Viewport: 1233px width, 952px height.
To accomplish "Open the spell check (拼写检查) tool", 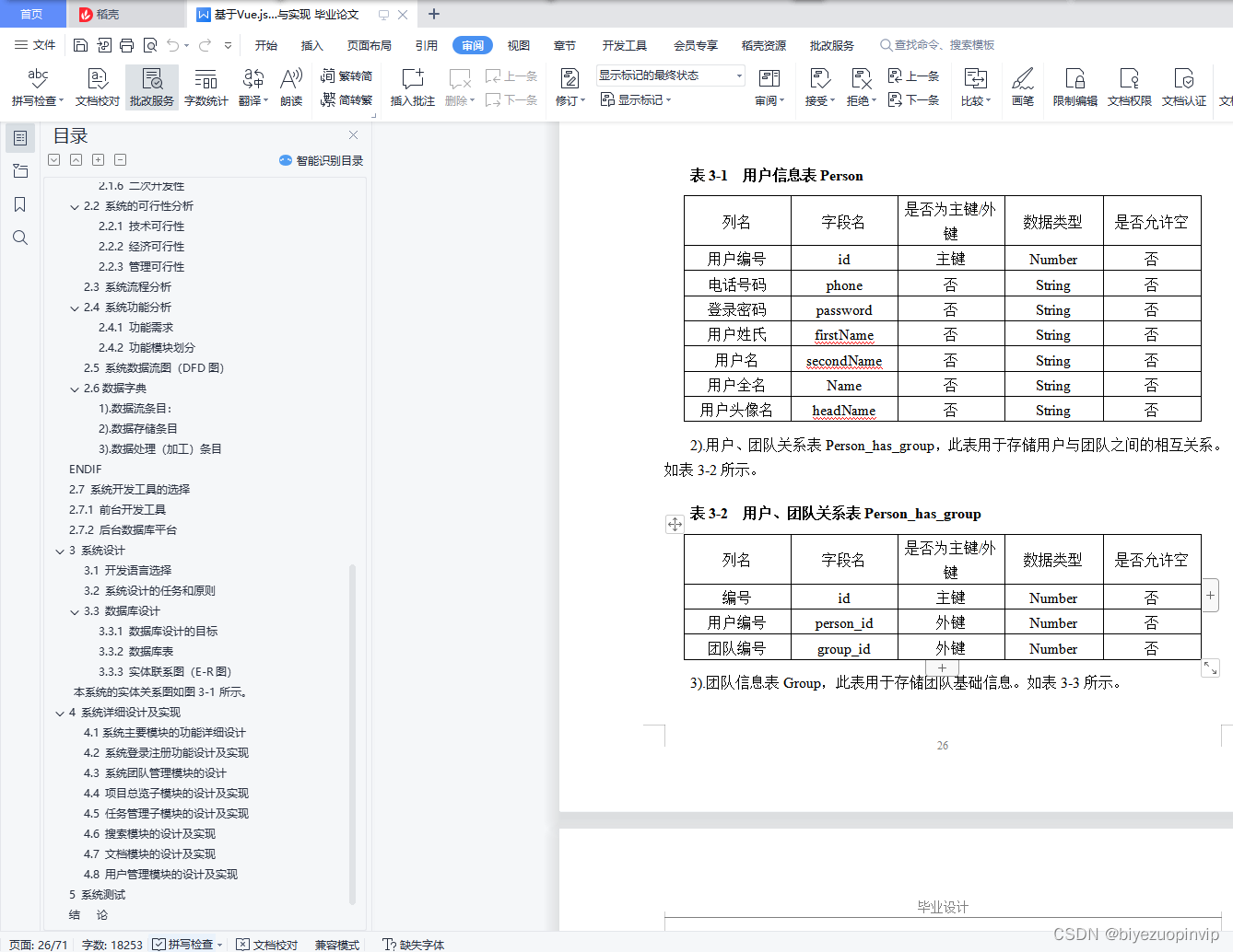I will (37, 87).
